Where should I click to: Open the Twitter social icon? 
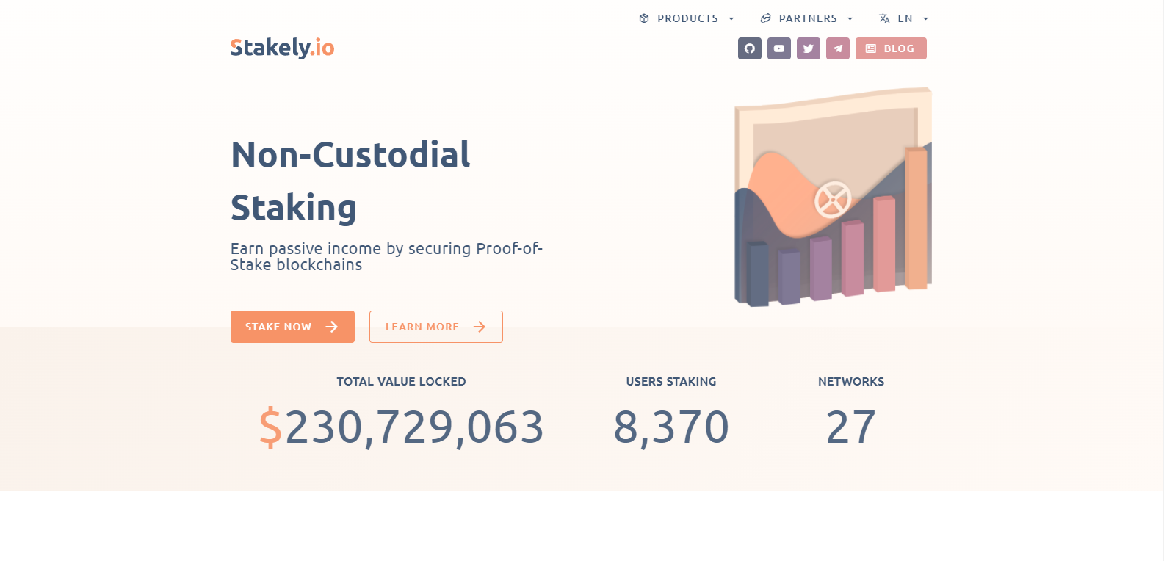(808, 48)
